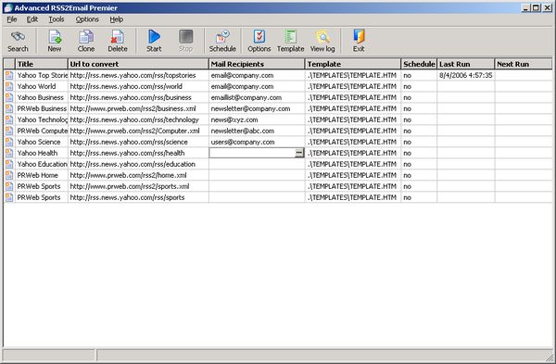556x364 pixels.
Task: Open the Tools menu
Action: [57, 19]
